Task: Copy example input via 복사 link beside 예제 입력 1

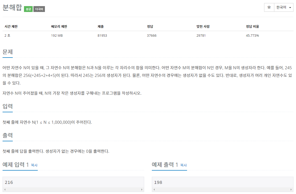Action: [34, 165]
